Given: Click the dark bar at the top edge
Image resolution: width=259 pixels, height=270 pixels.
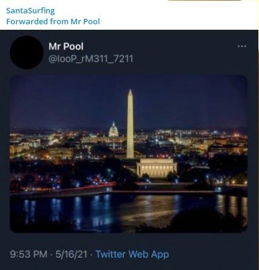Looking at the screenshot, I should pyautogui.click(x=204, y=0).
